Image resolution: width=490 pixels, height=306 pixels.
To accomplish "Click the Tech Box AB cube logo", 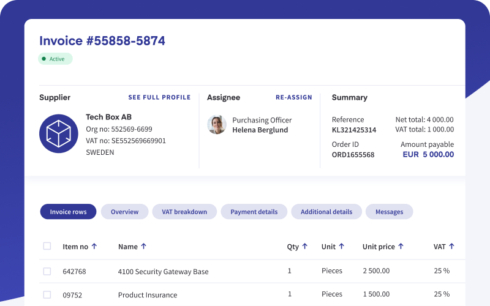I will pyautogui.click(x=59, y=133).
